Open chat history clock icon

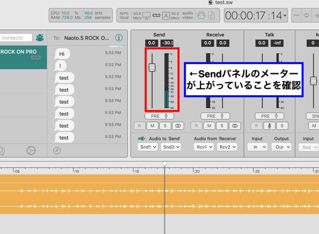[x=57, y=151]
